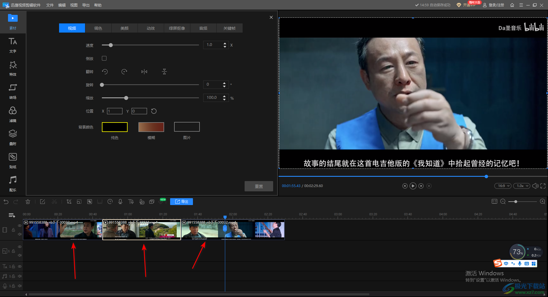The image size is (548, 297).
Task: Enter fullscreen preview mode
Action: pyautogui.click(x=543, y=186)
